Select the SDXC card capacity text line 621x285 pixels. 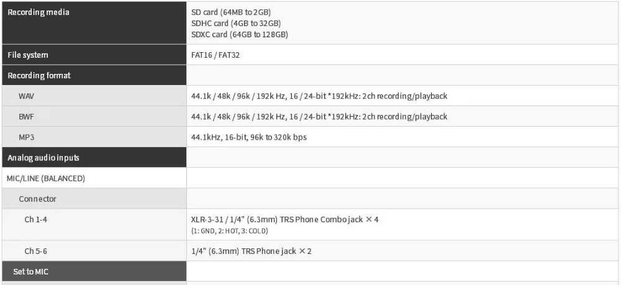click(x=240, y=34)
